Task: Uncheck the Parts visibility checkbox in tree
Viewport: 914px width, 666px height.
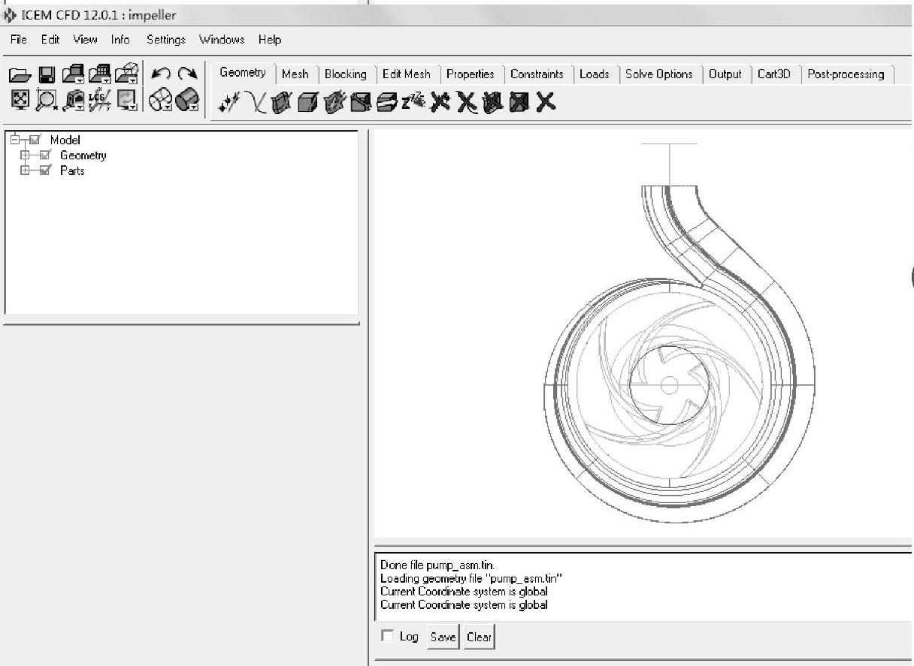Action: [45, 171]
